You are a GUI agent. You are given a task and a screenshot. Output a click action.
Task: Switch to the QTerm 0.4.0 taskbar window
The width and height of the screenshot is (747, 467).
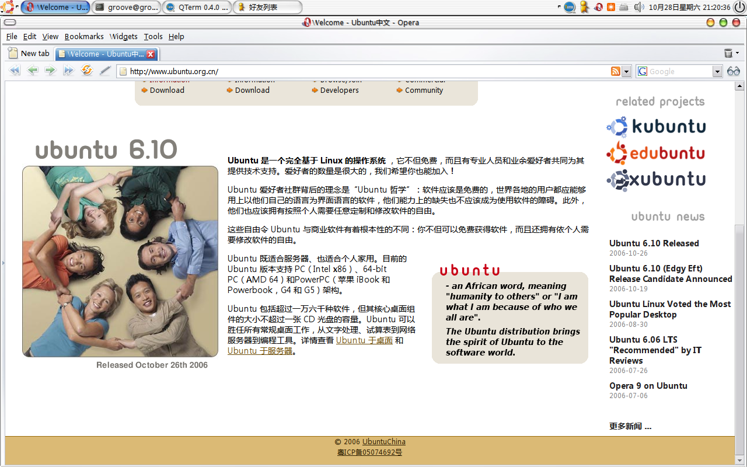pyautogui.click(x=197, y=7)
